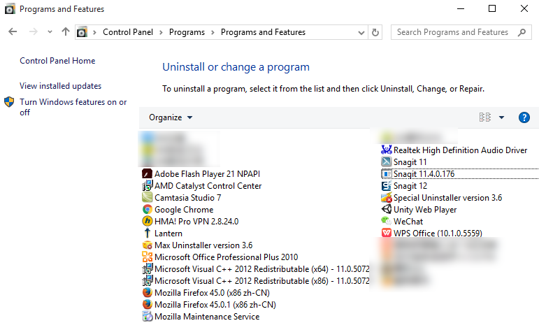This screenshot has width=539, height=330.
Task: Expand chevron after Programs breadcrumb
Action: click(x=213, y=32)
